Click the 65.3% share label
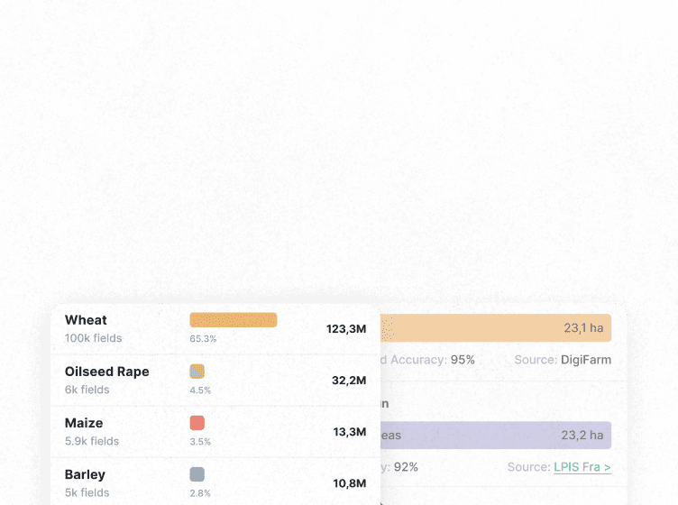The image size is (678, 505). pos(203,339)
